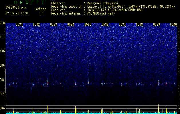The image size is (180, 114).
Task: Click the antenna A504HB(yagi 4el) text
Action: (x=101, y=13)
